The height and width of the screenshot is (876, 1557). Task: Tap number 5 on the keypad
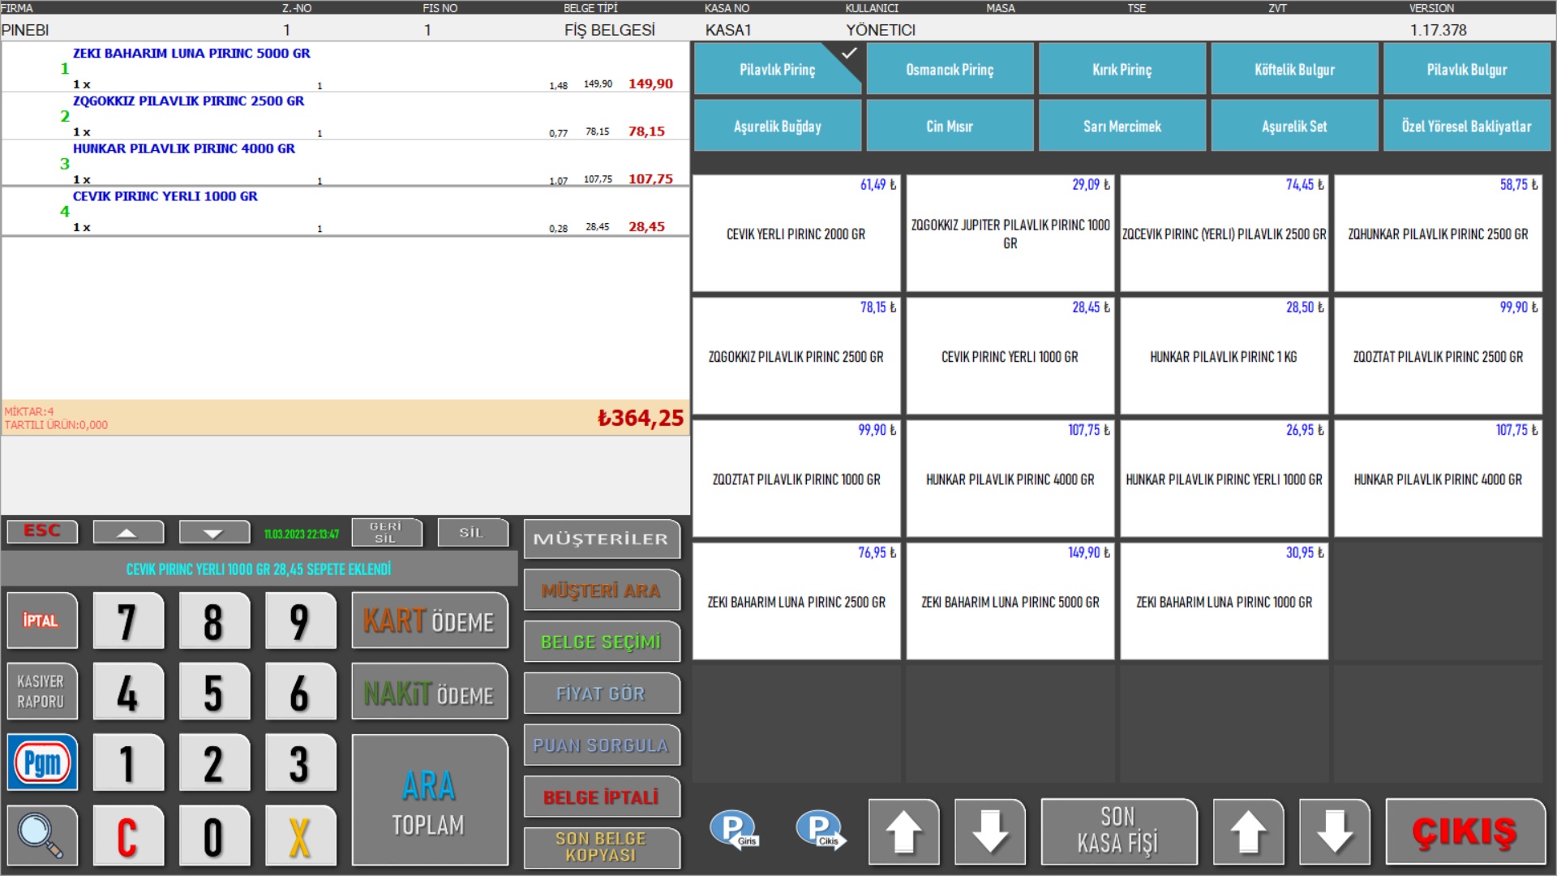click(214, 692)
